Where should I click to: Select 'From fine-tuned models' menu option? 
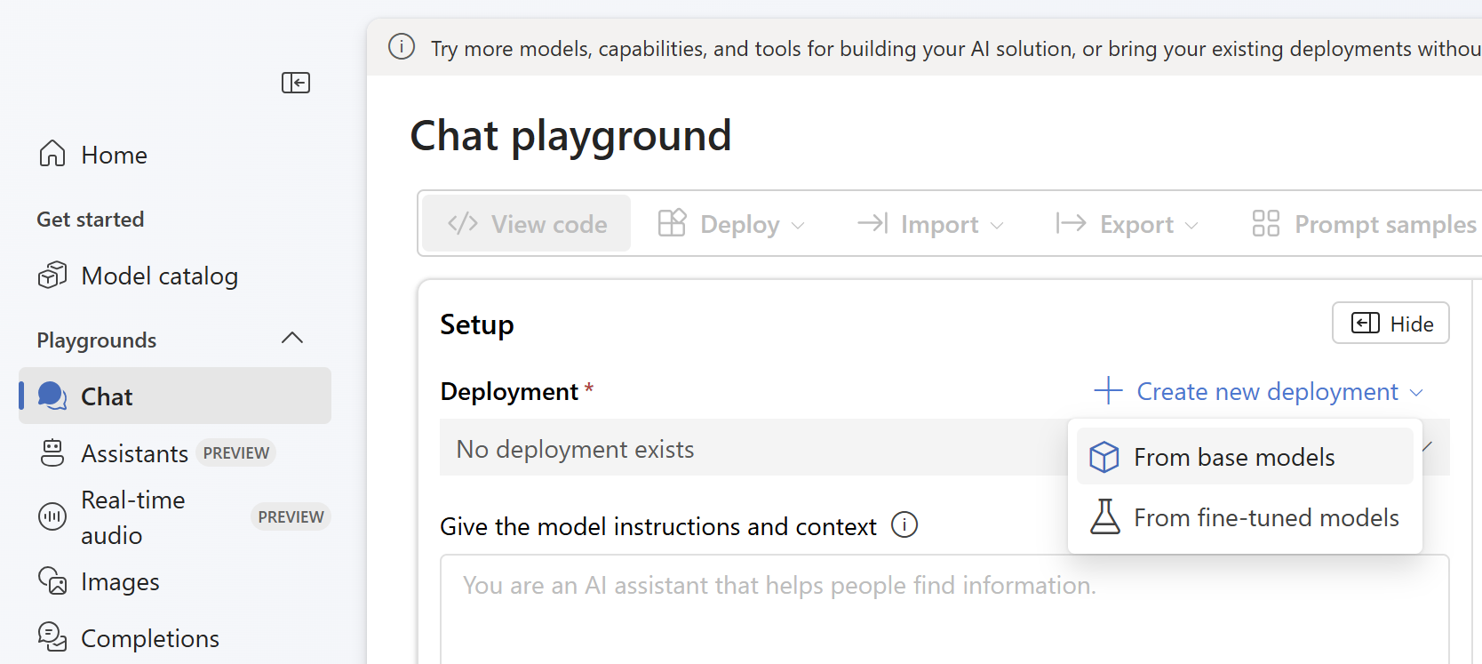tap(1245, 516)
